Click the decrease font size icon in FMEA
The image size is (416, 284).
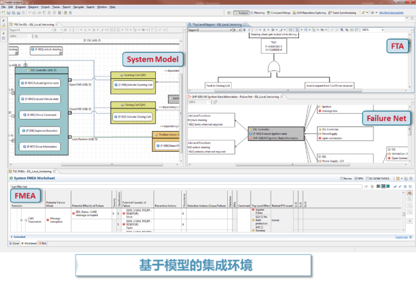pyautogui.click(x=400, y=186)
